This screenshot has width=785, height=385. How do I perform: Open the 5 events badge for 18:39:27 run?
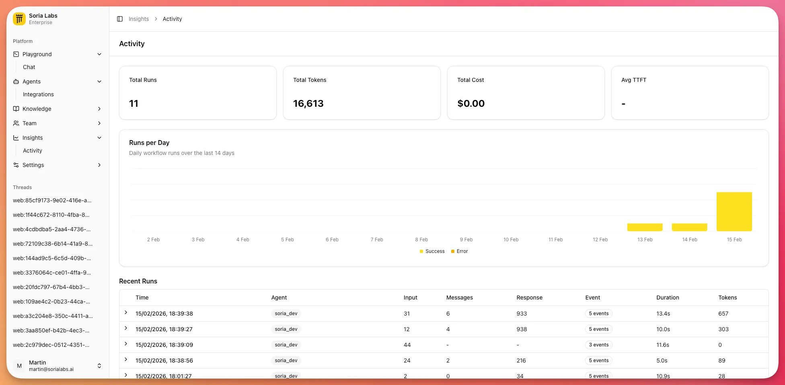click(598, 329)
